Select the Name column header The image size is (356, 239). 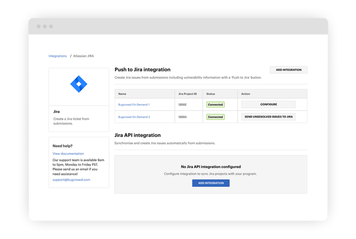122,94
